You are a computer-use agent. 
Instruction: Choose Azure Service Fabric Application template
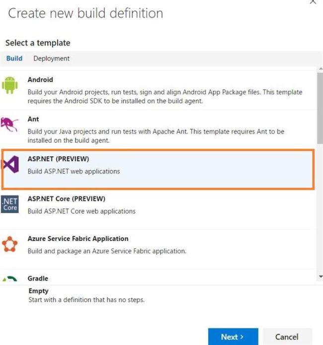(78, 238)
